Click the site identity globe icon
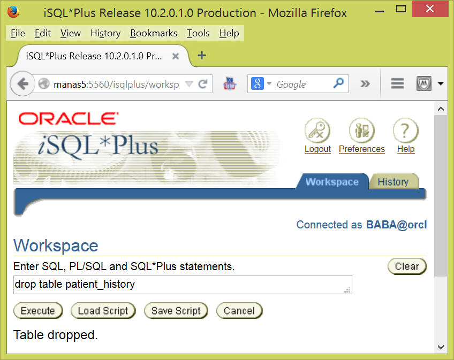 pyautogui.click(x=44, y=84)
